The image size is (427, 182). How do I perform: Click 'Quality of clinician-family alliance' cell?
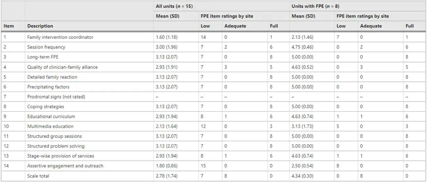pyautogui.click(x=62, y=67)
